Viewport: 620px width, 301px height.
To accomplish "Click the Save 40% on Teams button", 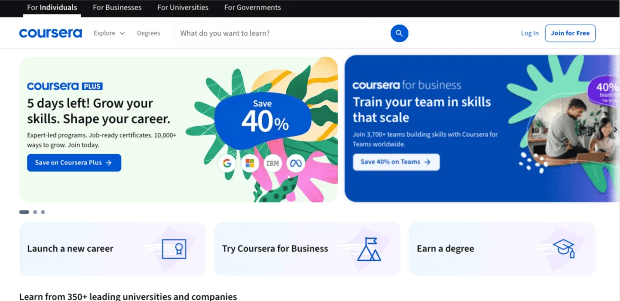I will 396,162.
